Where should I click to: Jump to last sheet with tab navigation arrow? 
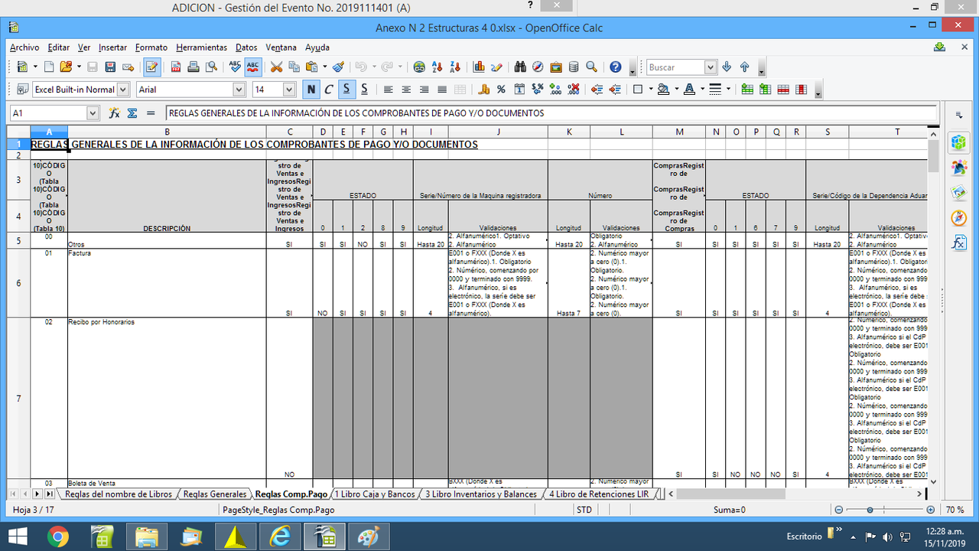(x=50, y=494)
